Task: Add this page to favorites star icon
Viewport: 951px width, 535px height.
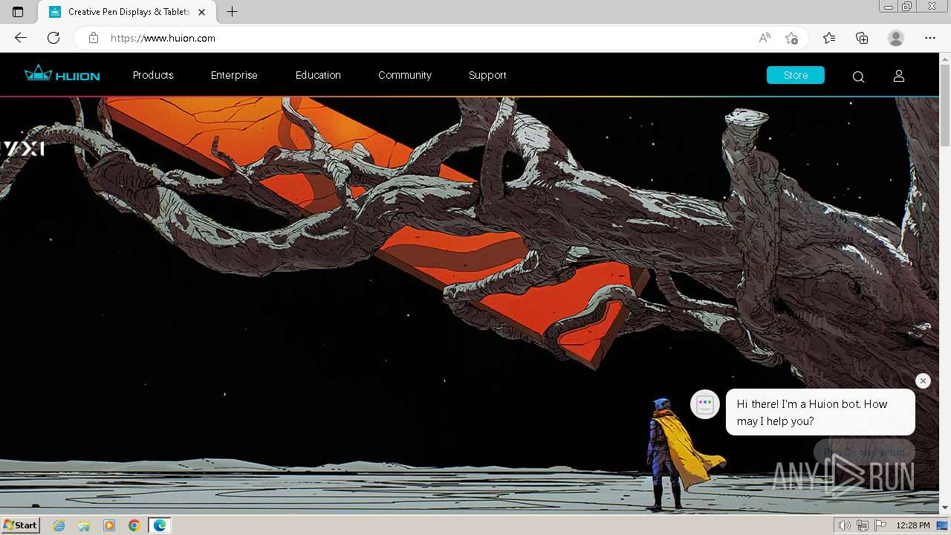Action: pyautogui.click(x=792, y=38)
